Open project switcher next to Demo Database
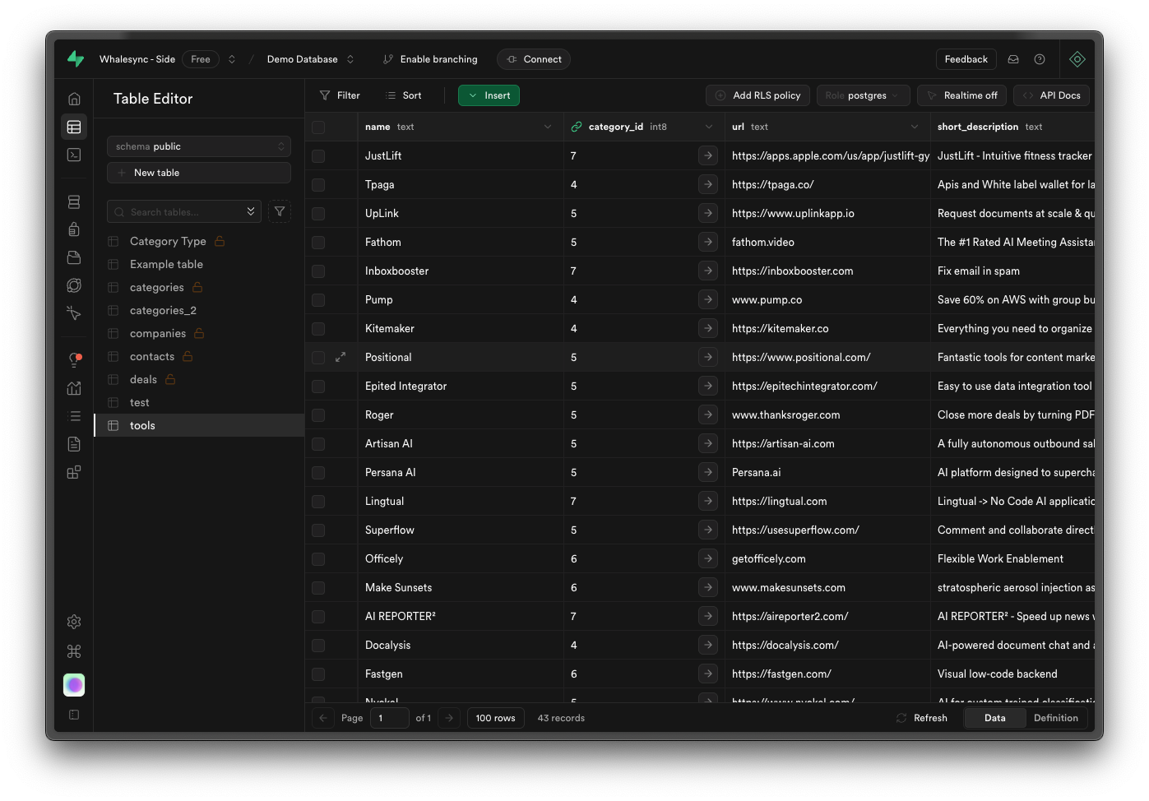The image size is (1149, 801). 350,59
